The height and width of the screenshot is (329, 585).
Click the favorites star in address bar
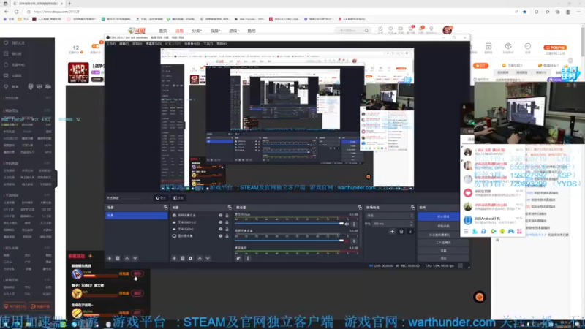pyautogui.click(x=524, y=12)
